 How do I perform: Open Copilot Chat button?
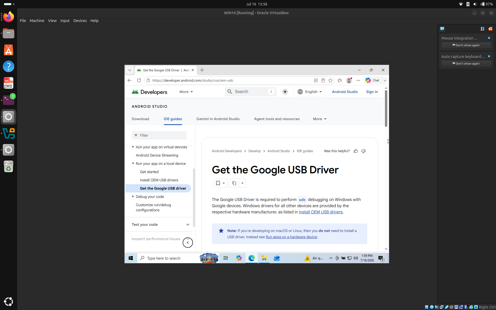(373, 80)
